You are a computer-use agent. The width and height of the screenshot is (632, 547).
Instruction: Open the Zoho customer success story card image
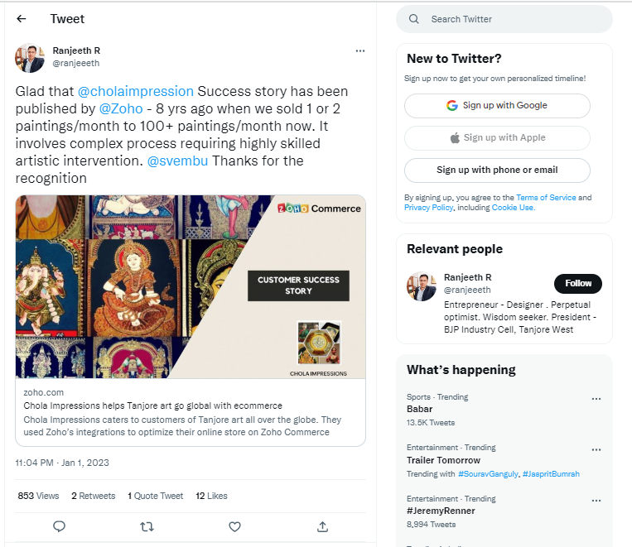(191, 286)
